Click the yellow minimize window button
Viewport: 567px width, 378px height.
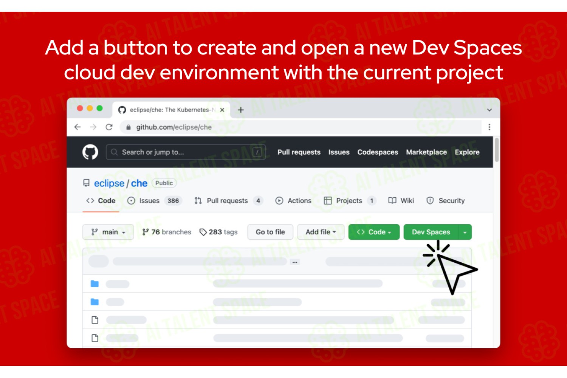point(90,108)
